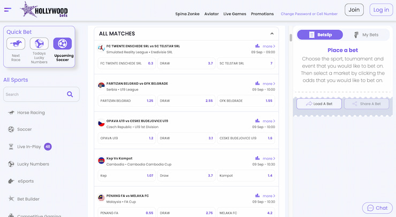Image resolution: width=396 pixels, height=217 pixels.
Task: Open Live Games in top menu
Action: tap(234, 14)
